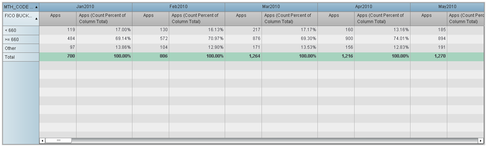
Task: Click the Mar2010 month header
Action: [x=271, y=7]
